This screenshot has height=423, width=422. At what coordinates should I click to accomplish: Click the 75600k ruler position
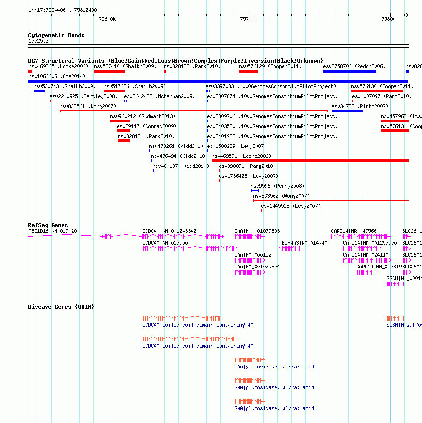tap(107, 19)
